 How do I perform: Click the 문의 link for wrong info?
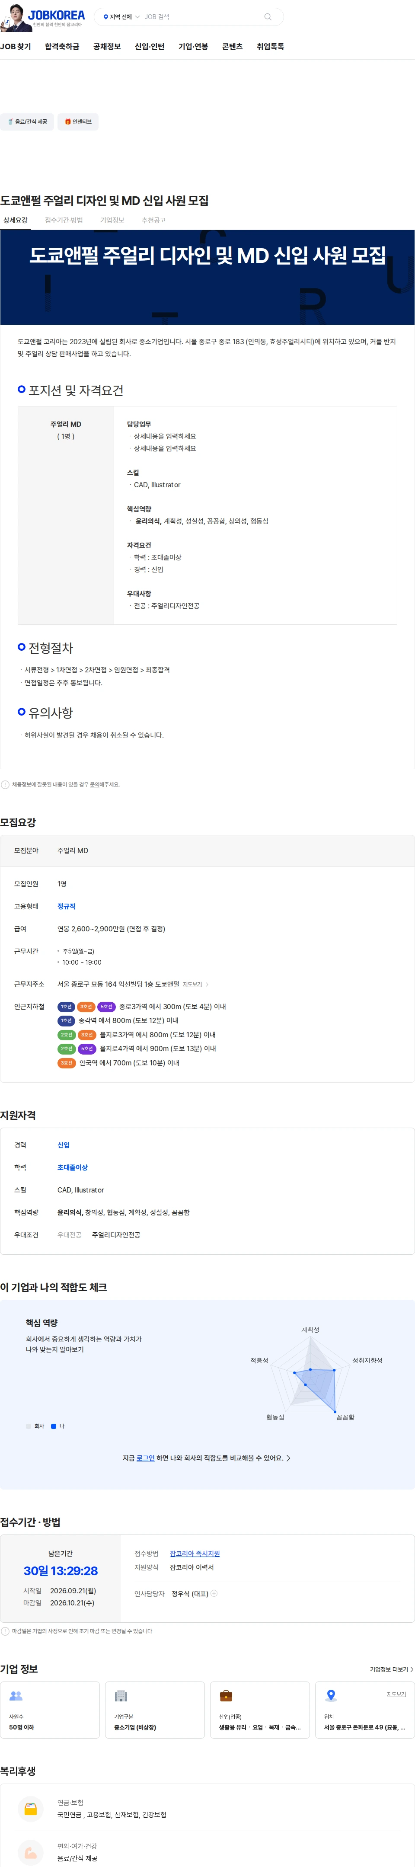pos(94,784)
